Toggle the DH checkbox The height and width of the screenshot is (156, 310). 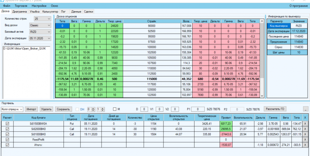(x=77, y=109)
